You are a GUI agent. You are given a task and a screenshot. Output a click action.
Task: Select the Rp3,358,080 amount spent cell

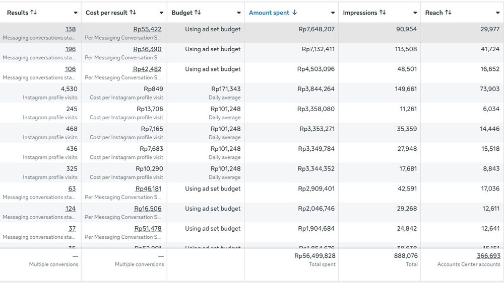291,113
